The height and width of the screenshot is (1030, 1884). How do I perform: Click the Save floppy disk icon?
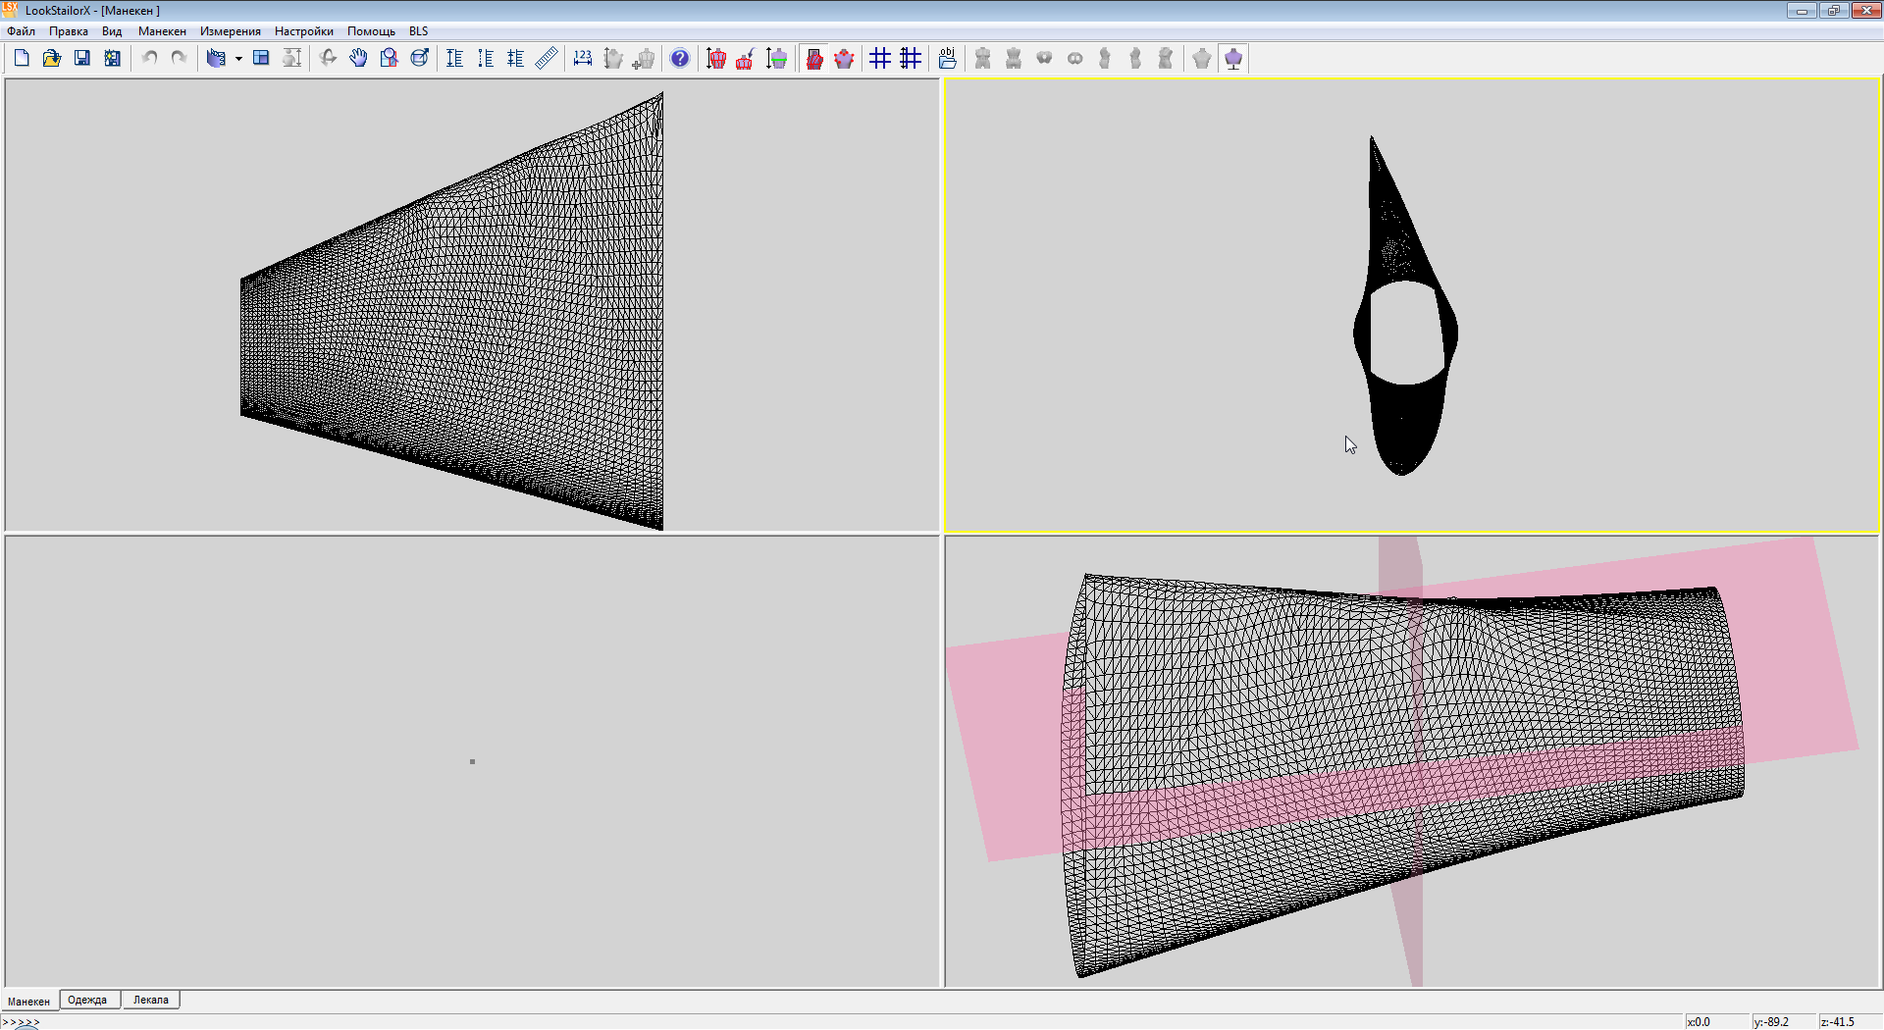point(82,59)
